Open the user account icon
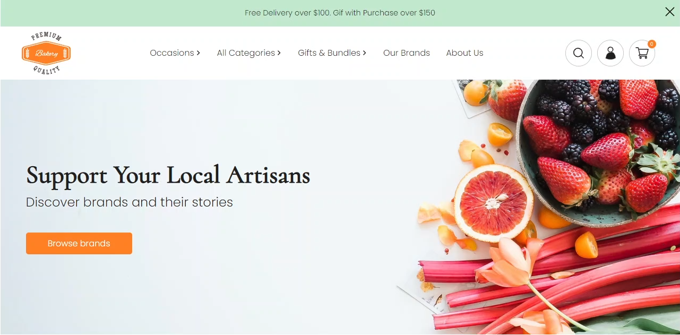Viewport: 680px width, 335px height. (x=610, y=53)
